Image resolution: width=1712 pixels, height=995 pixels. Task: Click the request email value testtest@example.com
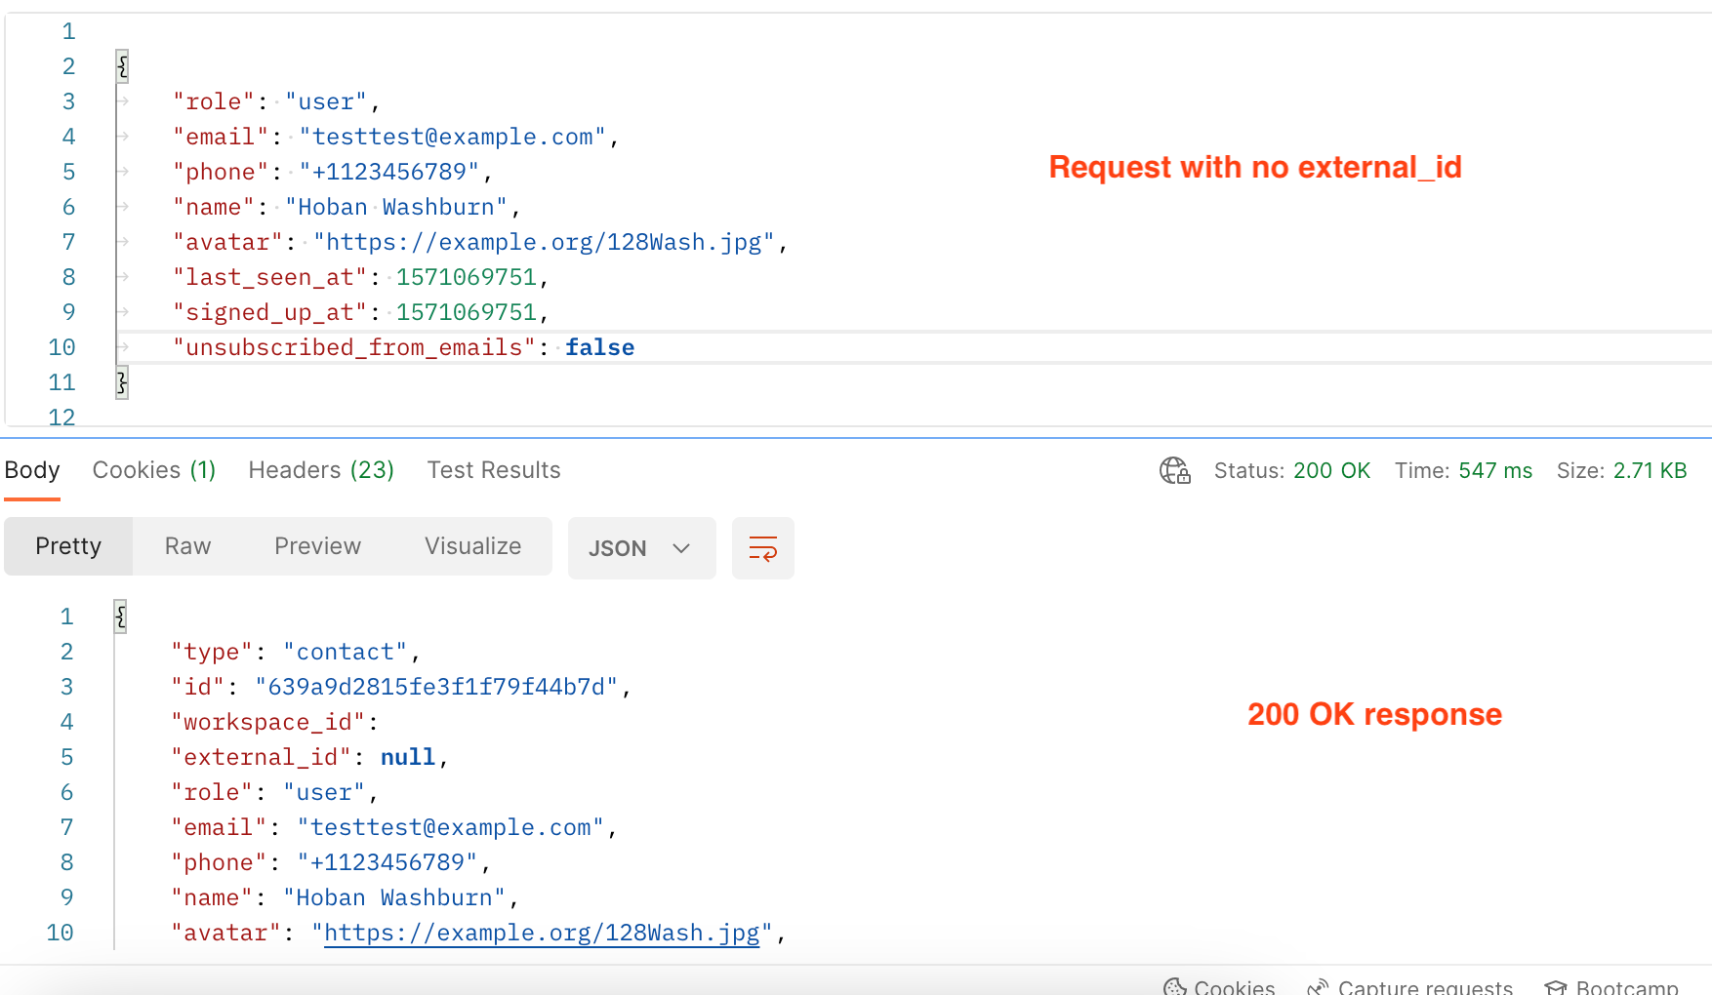coord(453,137)
